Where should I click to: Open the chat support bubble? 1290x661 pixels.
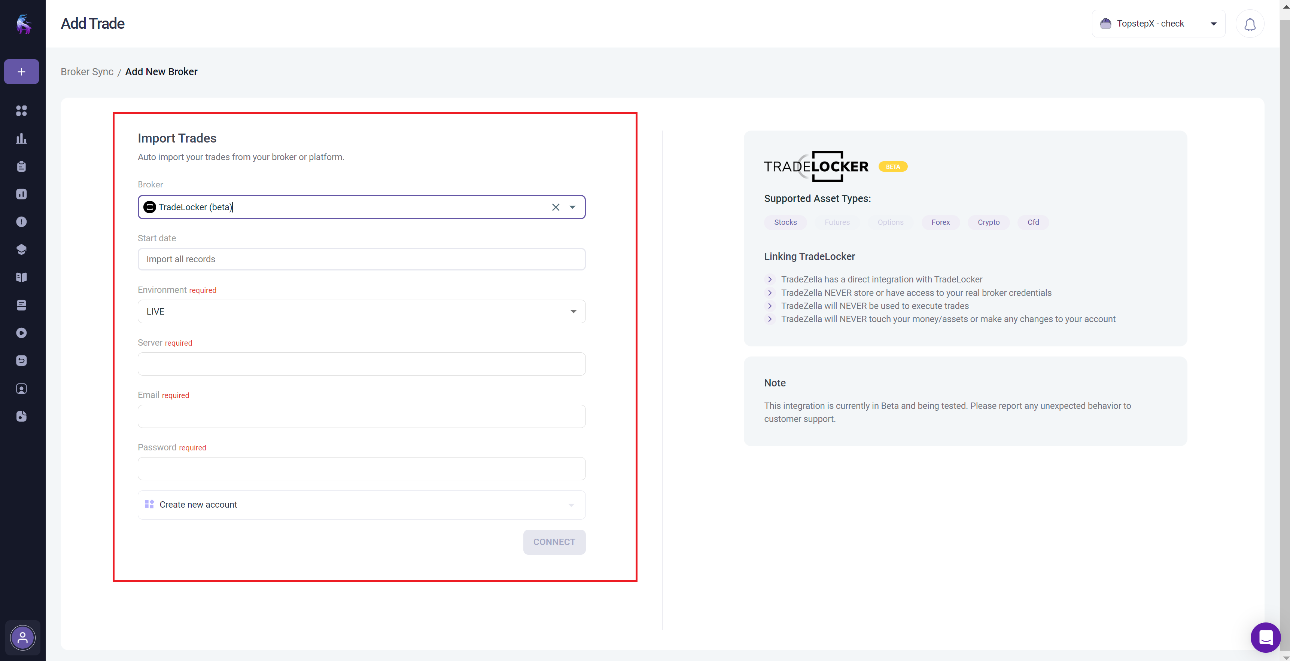point(1265,637)
